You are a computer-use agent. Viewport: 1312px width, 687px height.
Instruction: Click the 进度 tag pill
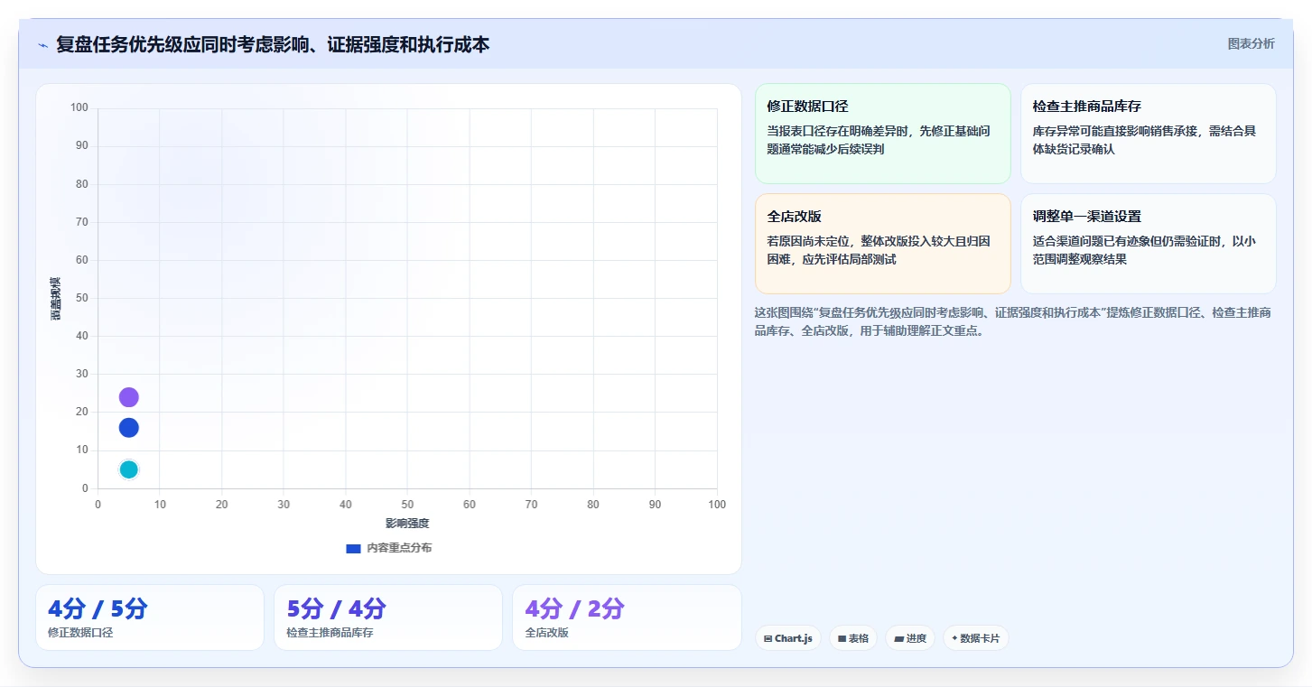point(910,638)
